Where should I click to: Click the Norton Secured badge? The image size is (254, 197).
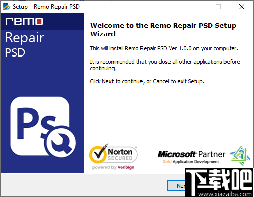[x=114, y=156]
